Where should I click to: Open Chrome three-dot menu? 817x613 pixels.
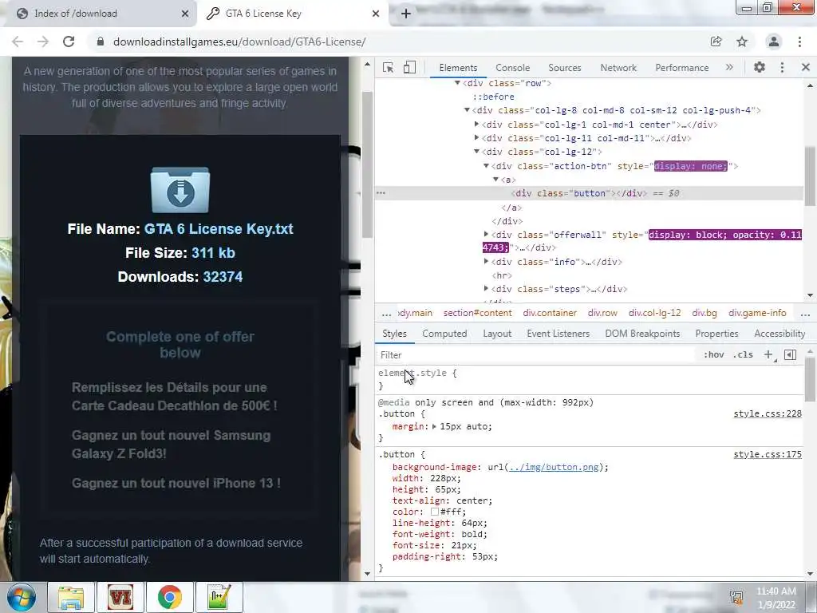pyautogui.click(x=799, y=42)
